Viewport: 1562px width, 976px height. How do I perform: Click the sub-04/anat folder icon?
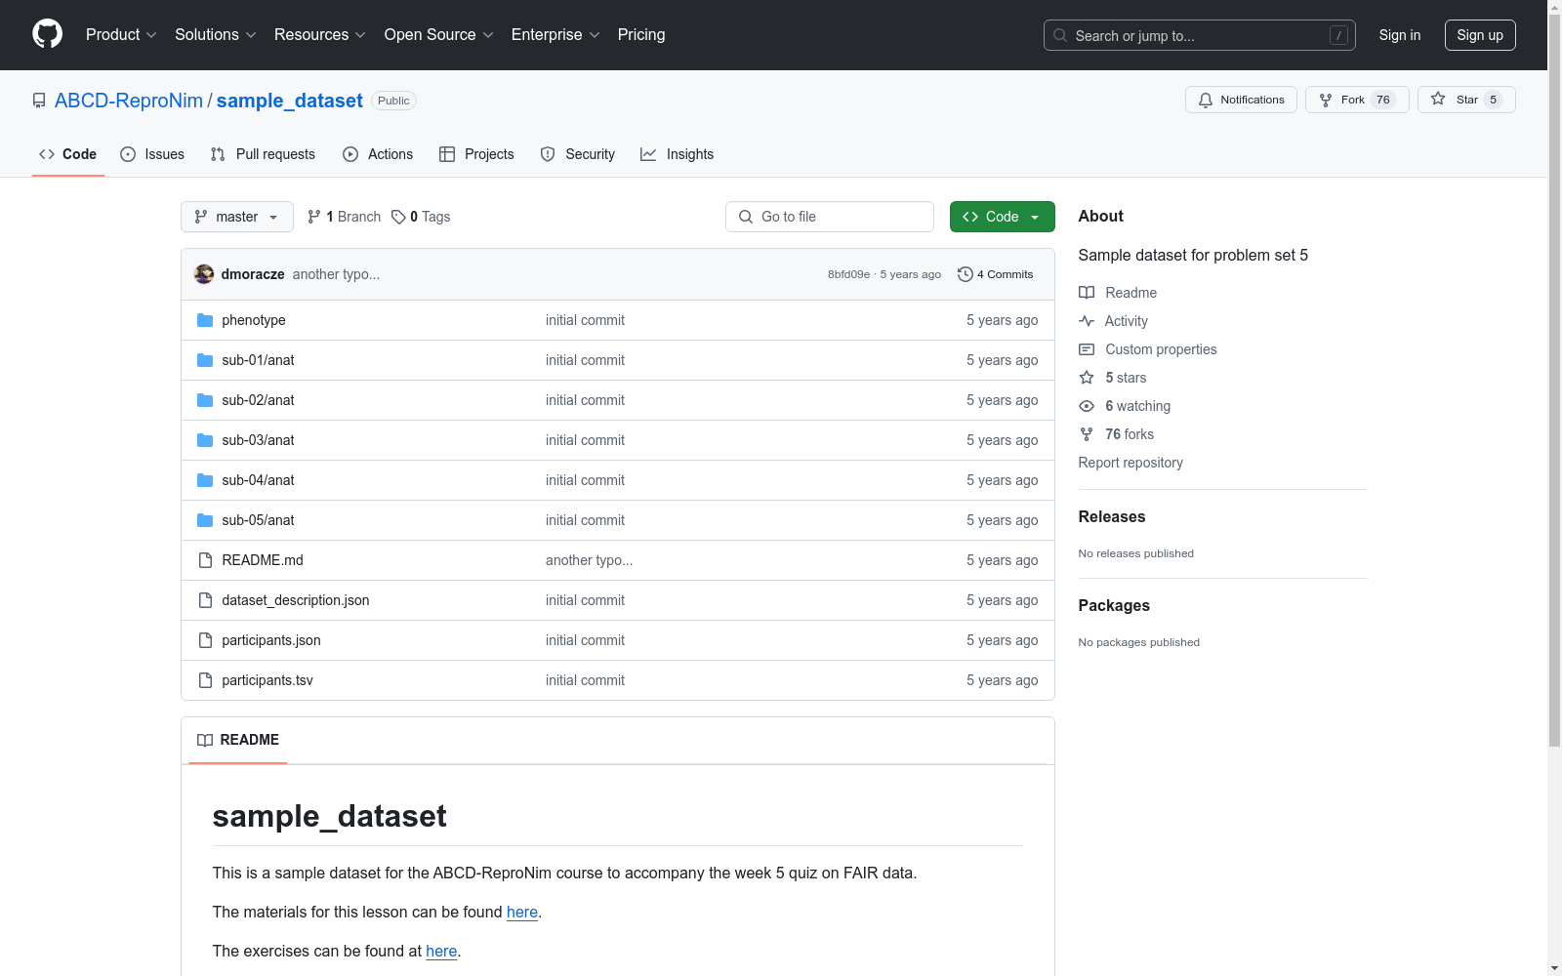205,480
